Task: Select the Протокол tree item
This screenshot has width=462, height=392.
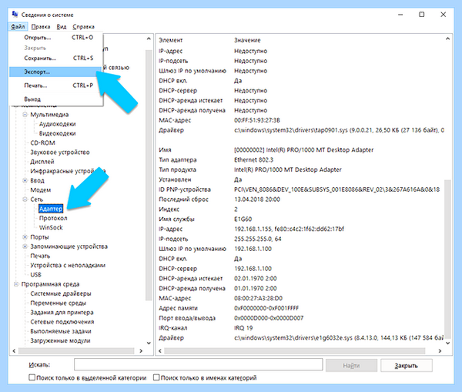Action: [53, 218]
